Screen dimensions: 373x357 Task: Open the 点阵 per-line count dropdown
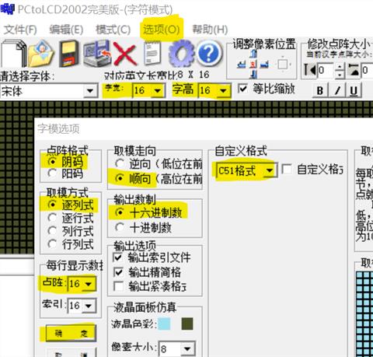89,284
